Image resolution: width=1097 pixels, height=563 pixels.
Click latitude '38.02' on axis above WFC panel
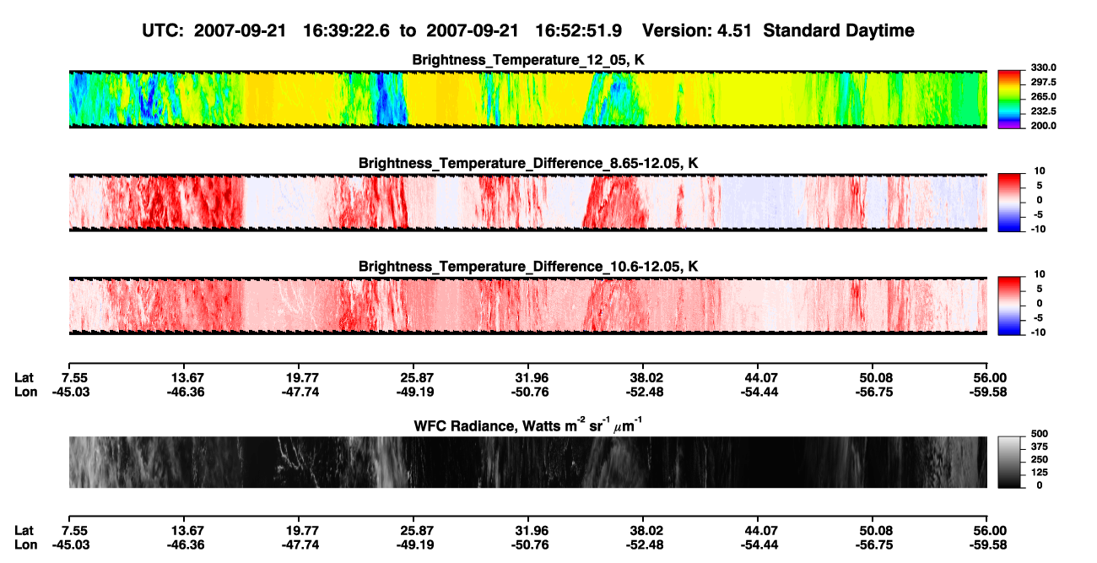coord(646,377)
